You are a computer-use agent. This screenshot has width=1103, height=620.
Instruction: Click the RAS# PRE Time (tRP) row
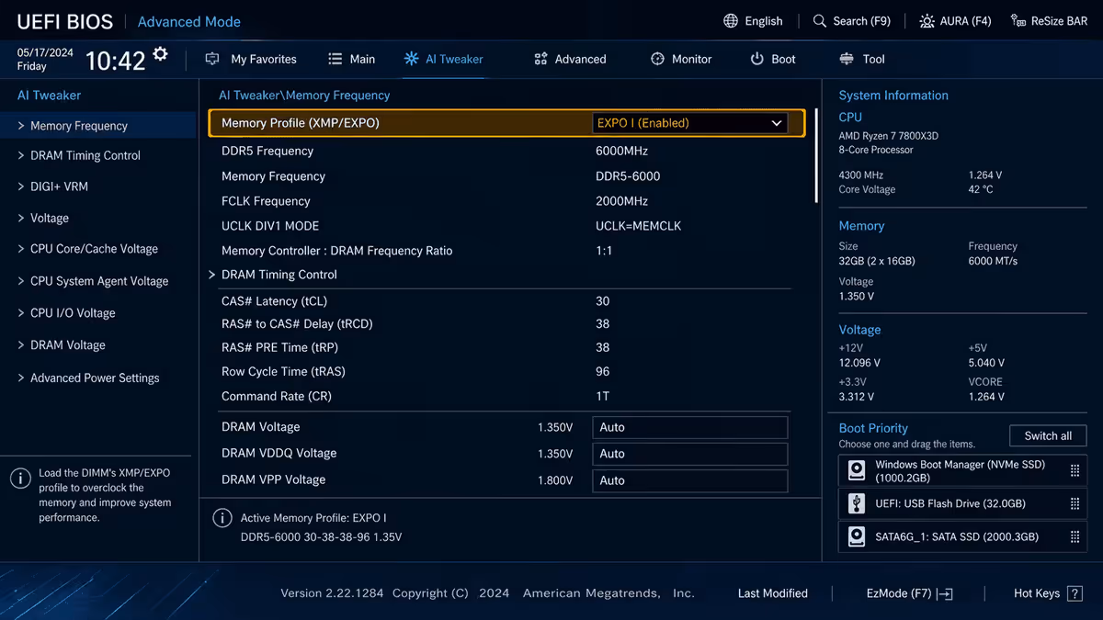pos(504,348)
